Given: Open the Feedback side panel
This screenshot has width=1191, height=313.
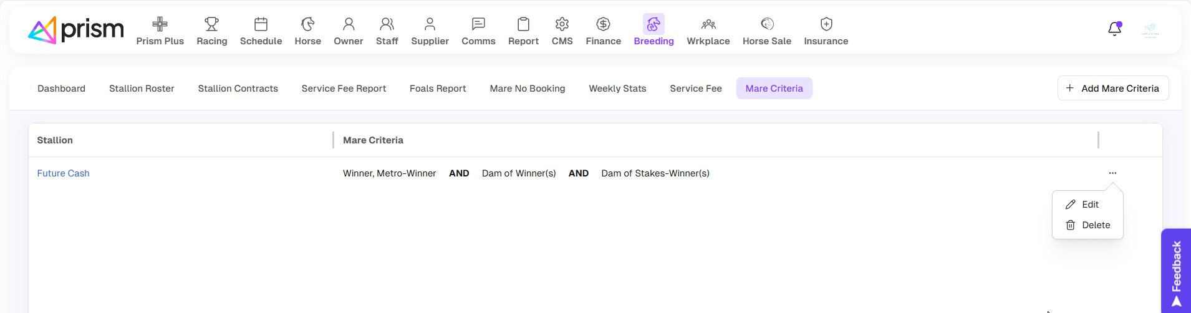Looking at the screenshot, I should (x=1176, y=271).
